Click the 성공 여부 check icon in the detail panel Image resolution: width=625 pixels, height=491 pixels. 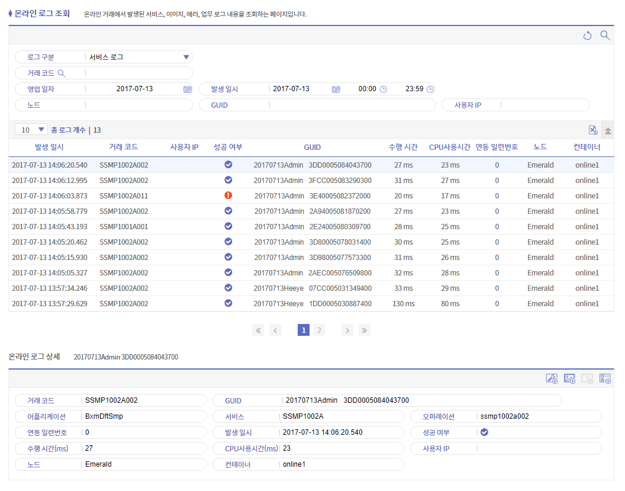484,432
